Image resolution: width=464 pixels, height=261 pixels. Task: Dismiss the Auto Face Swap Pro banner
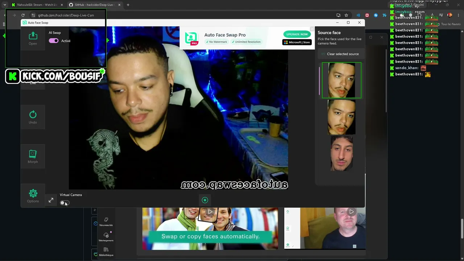(312, 29)
